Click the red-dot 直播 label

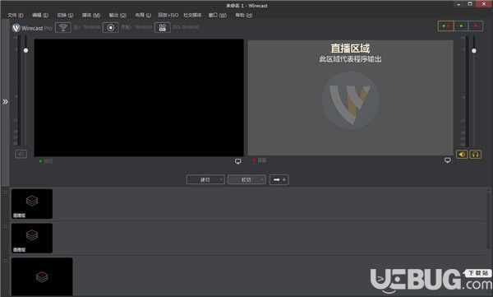[x=260, y=160]
